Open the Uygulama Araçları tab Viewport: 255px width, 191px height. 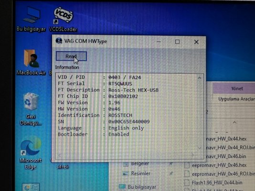pos(236,99)
